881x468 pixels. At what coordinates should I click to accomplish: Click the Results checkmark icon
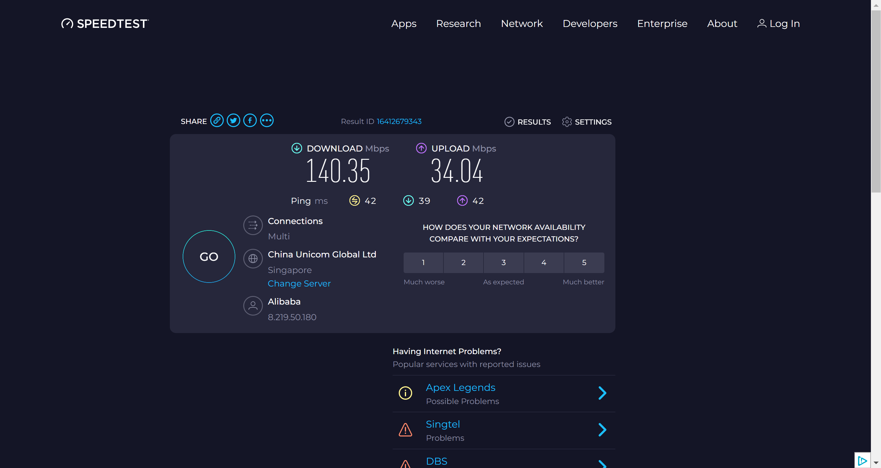pos(509,122)
